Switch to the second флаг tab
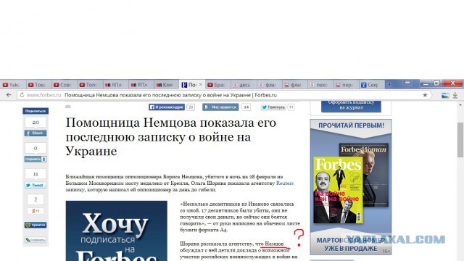Image resolution: width=464 pixels, height=261 pixels. click(294, 85)
